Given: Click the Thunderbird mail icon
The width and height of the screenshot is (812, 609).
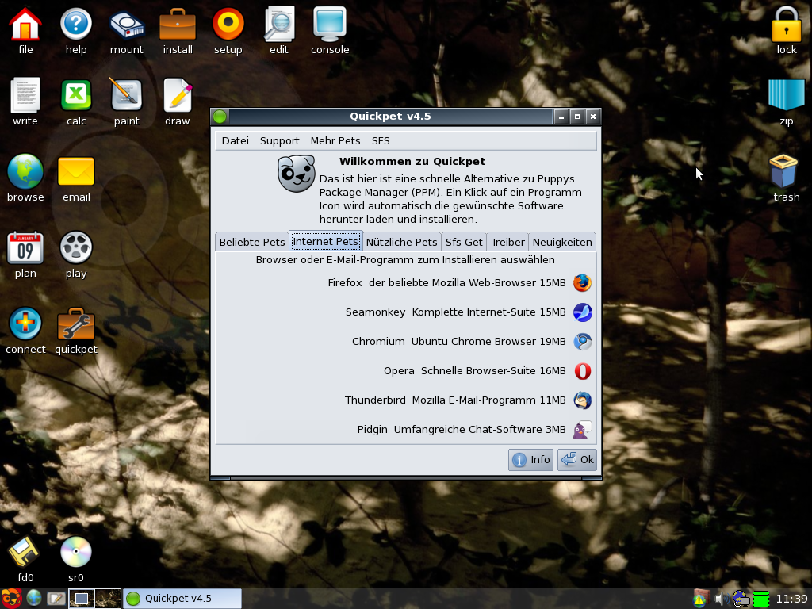Looking at the screenshot, I should (582, 400).
